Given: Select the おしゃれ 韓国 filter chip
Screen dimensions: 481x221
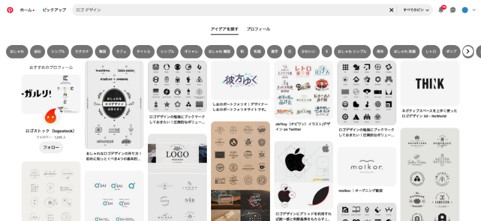Looking at the screenshot, I should (x=219, y=52).
